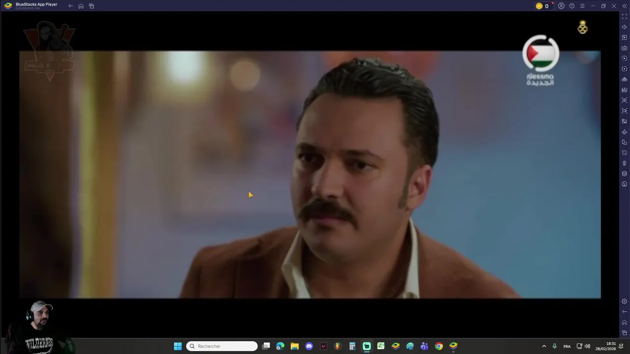The image size is (630, 354).
Task: Switch to the active BlueStacks taskbar icon
Action: coord(453,346)
